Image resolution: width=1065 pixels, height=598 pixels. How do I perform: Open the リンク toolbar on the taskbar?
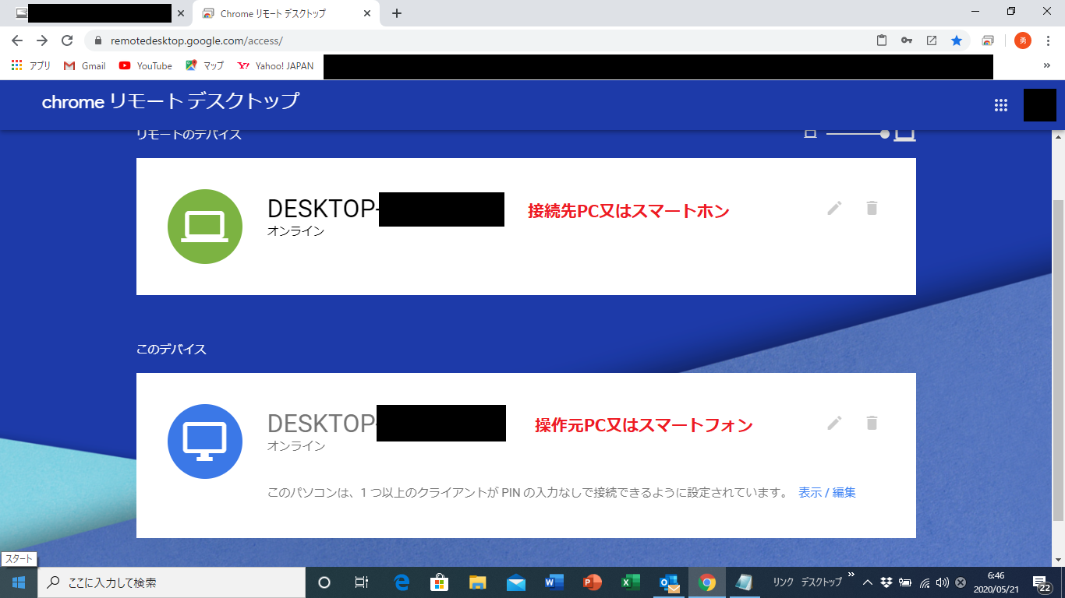coord(783,582)
